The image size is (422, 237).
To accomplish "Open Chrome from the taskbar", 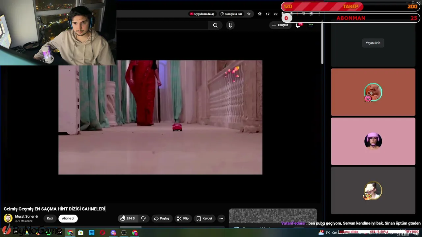I will pyautogui.click(x=70, y=233).
